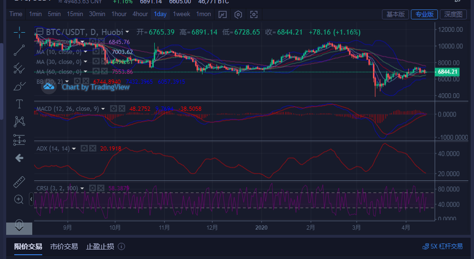Screen dimensions: 474x259
Task: Expand the BTC/USDT symbol dropdown arrow
Action: coord(127,32)
